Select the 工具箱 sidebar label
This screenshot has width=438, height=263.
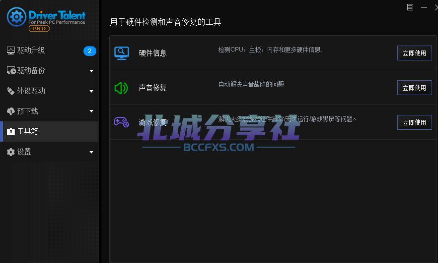coord(28,132)
